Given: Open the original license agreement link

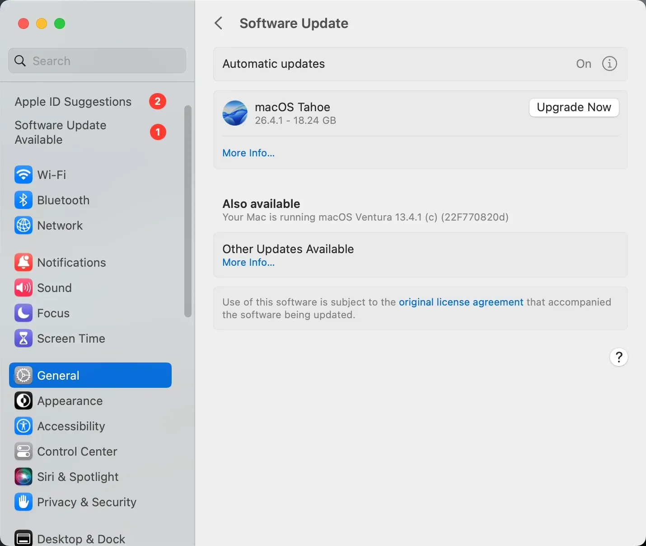Looking at the screenshot, I should tap(461, 302).
